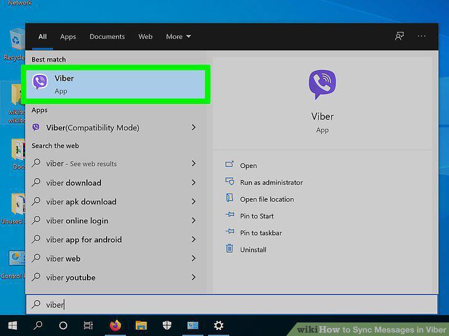
Task: Select Viber(Compatibility Mode) app result
Action: 116,127
